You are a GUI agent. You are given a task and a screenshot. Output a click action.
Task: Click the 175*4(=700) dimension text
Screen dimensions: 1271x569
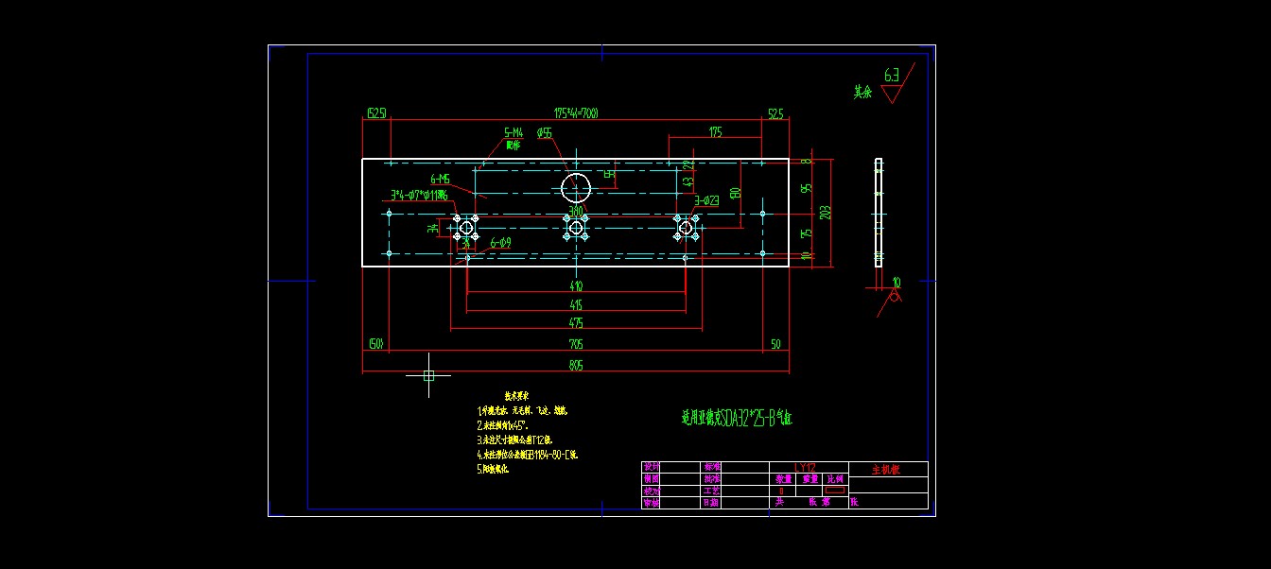pos(576,111)
